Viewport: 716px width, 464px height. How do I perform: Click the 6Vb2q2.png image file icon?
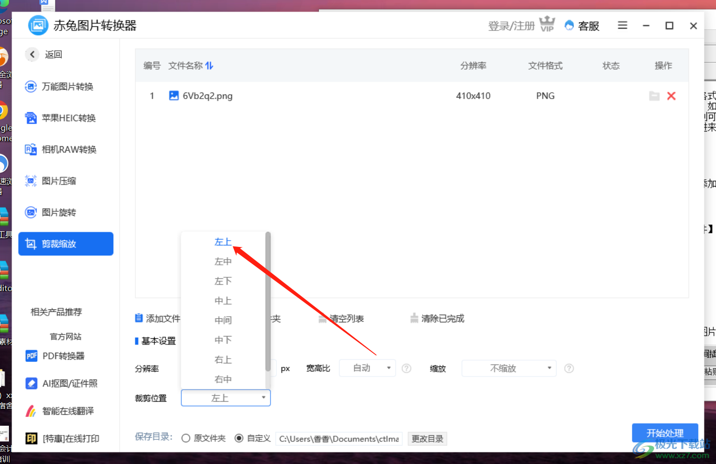(174, 95)
